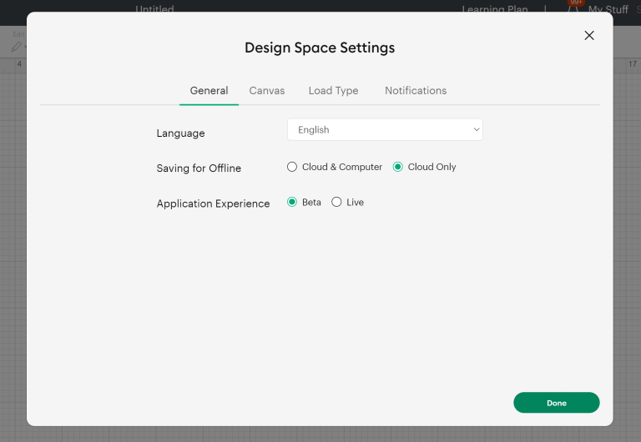Click the My Stuff link
Image resolution: width=641 pixels, height=442 pixels.
(x=608, y=9)
